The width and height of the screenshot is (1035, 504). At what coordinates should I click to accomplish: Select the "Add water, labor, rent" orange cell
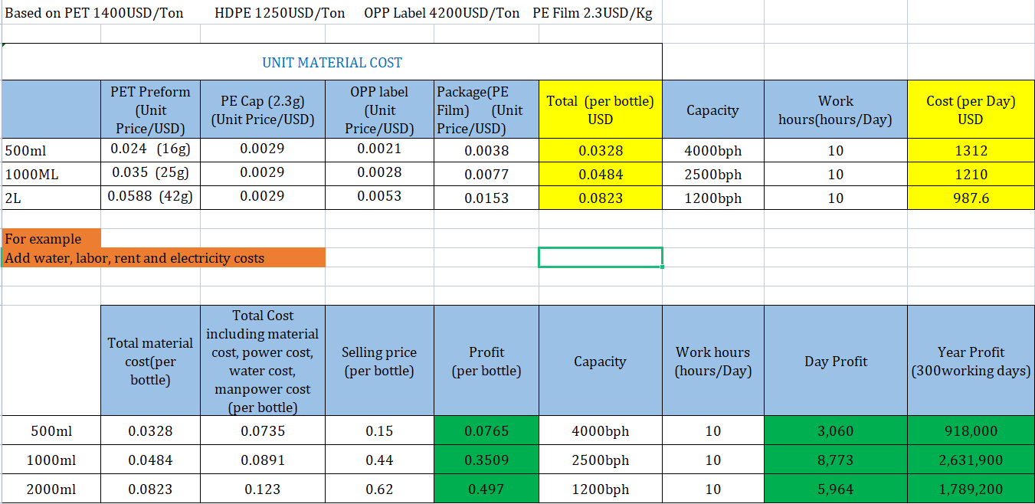[x=163, y=258]
